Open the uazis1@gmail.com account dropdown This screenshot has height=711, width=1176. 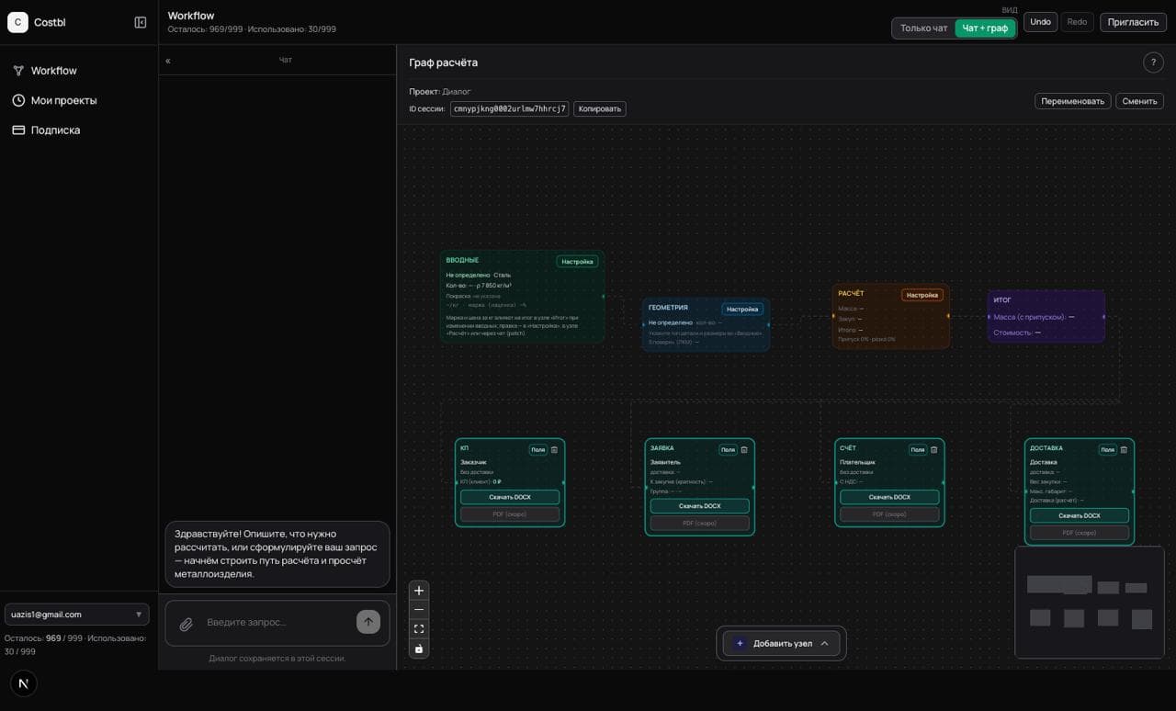(76, 615)
